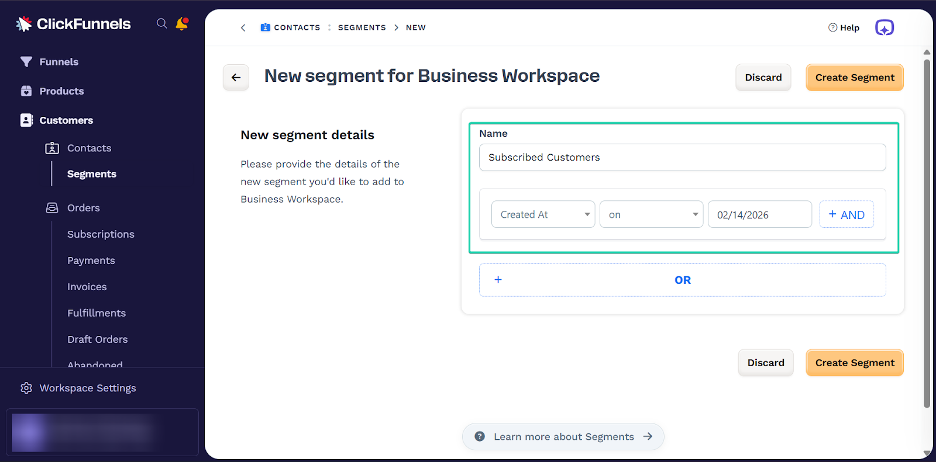Viewport: 936px width, 462px height.
Task: Click the plus icon in OR row
Action: [x=498, y=280]
